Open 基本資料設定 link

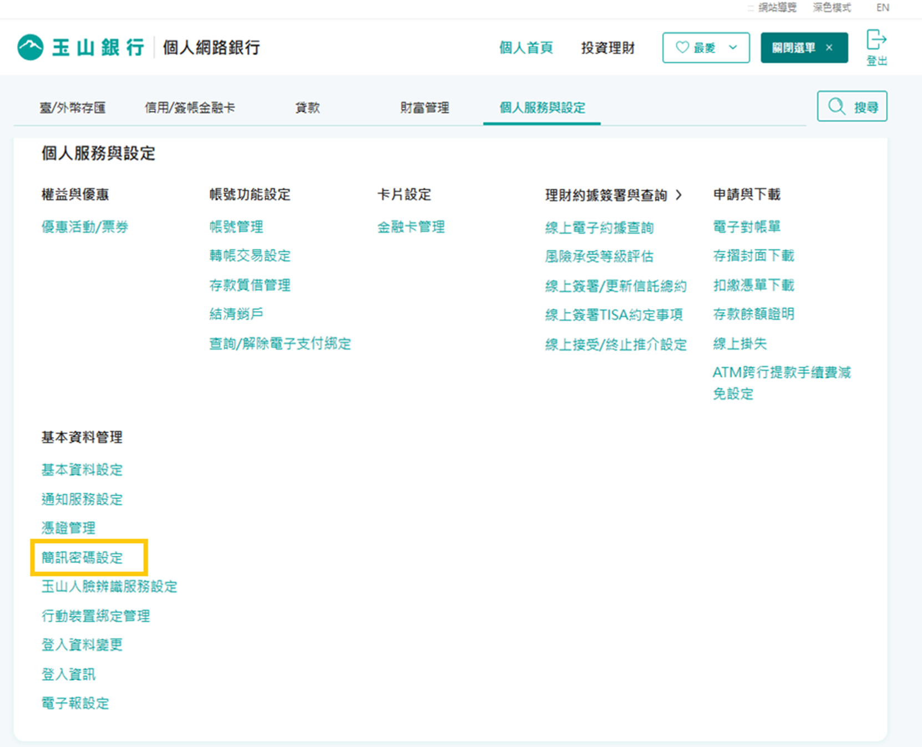(82, 470)
